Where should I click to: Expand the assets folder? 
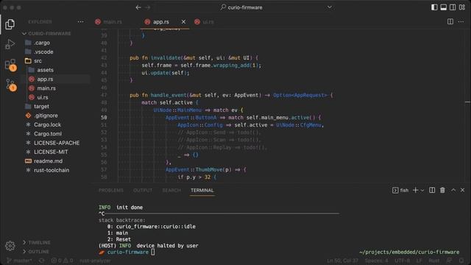(x=46, y=70)
